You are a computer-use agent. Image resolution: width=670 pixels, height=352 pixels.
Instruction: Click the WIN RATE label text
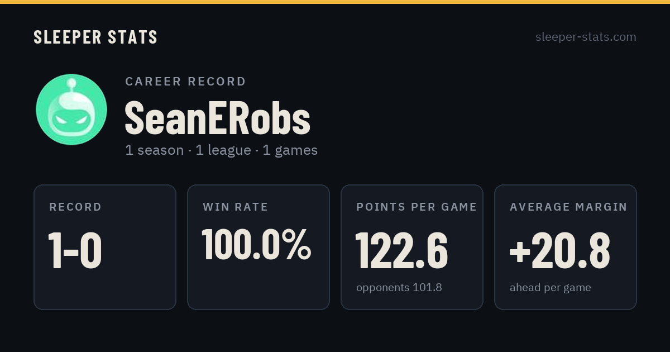point(236,207)
